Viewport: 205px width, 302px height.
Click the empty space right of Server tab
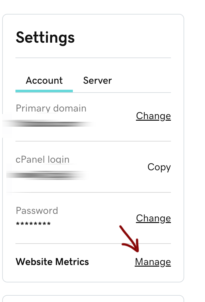[142, 81]
